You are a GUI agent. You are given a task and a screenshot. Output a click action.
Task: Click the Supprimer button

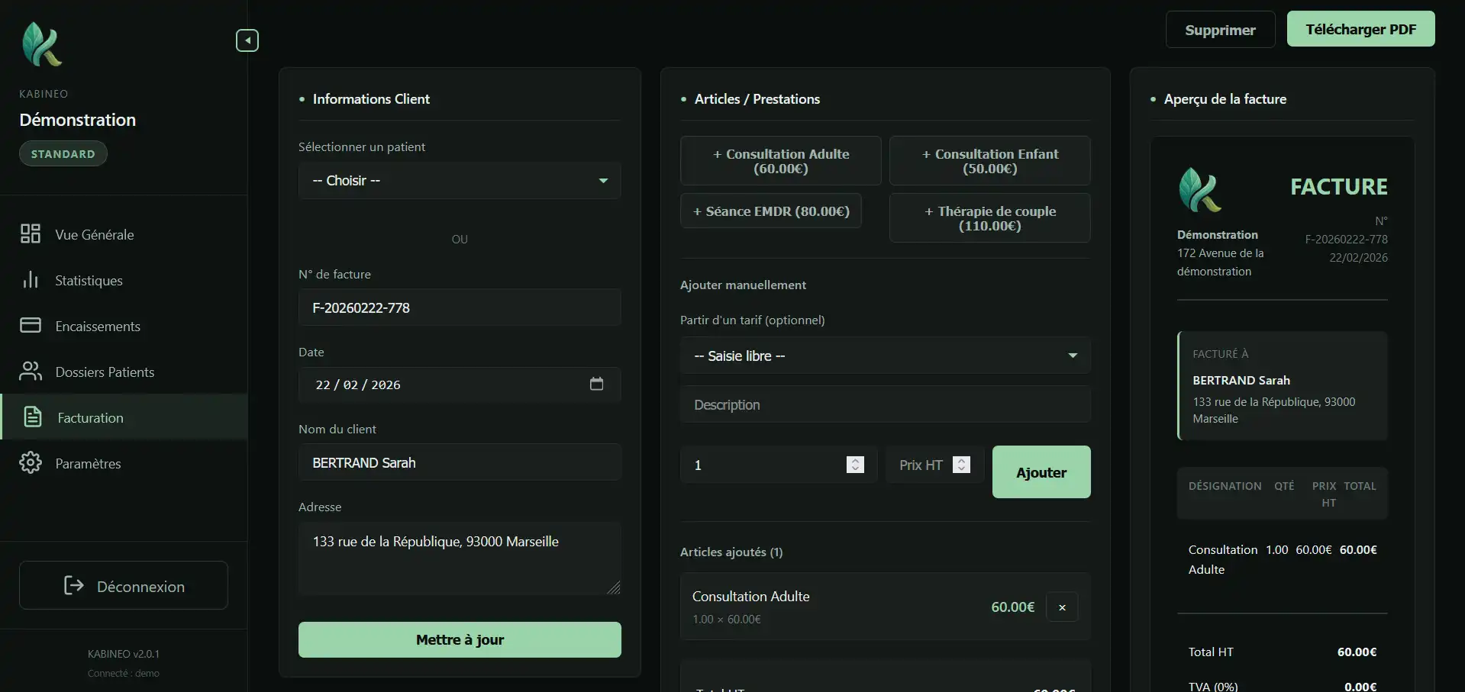[x=1219, y=30]
